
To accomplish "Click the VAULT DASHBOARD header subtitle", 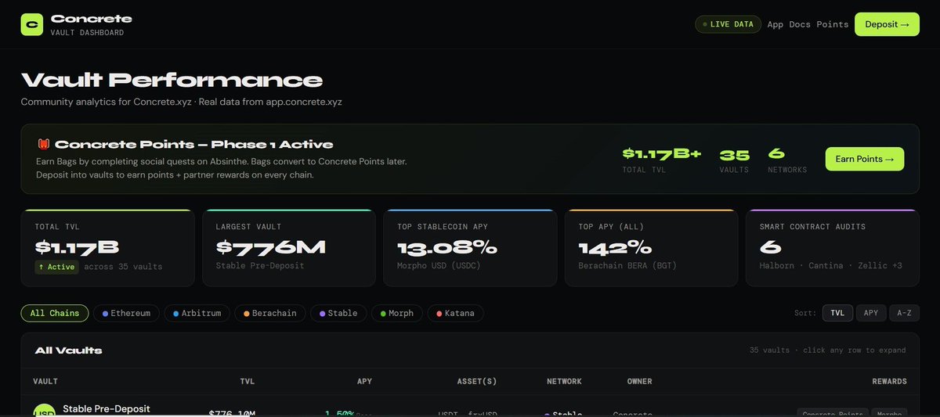I will coord(87,33).
